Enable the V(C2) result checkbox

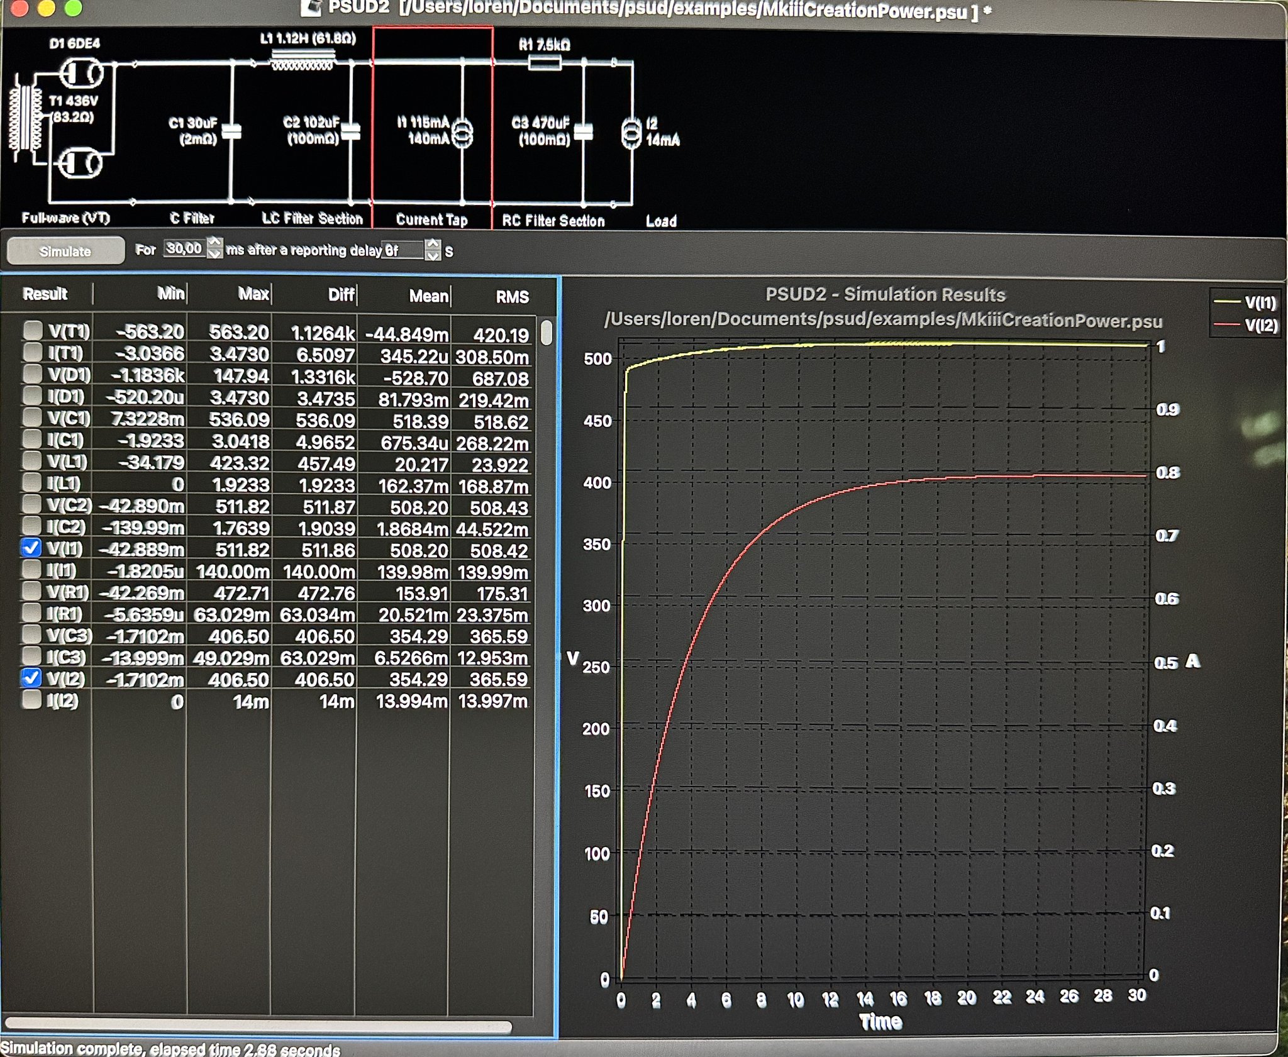(x=31, y=504)
